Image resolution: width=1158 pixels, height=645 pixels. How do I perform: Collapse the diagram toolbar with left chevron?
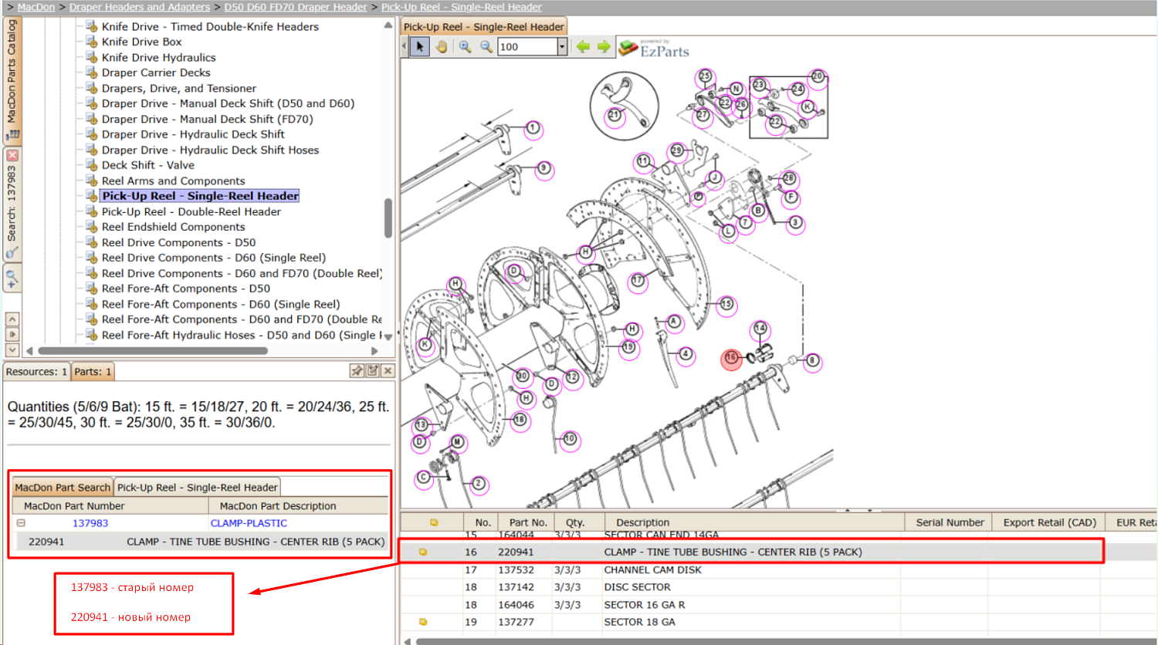(404, 46)
